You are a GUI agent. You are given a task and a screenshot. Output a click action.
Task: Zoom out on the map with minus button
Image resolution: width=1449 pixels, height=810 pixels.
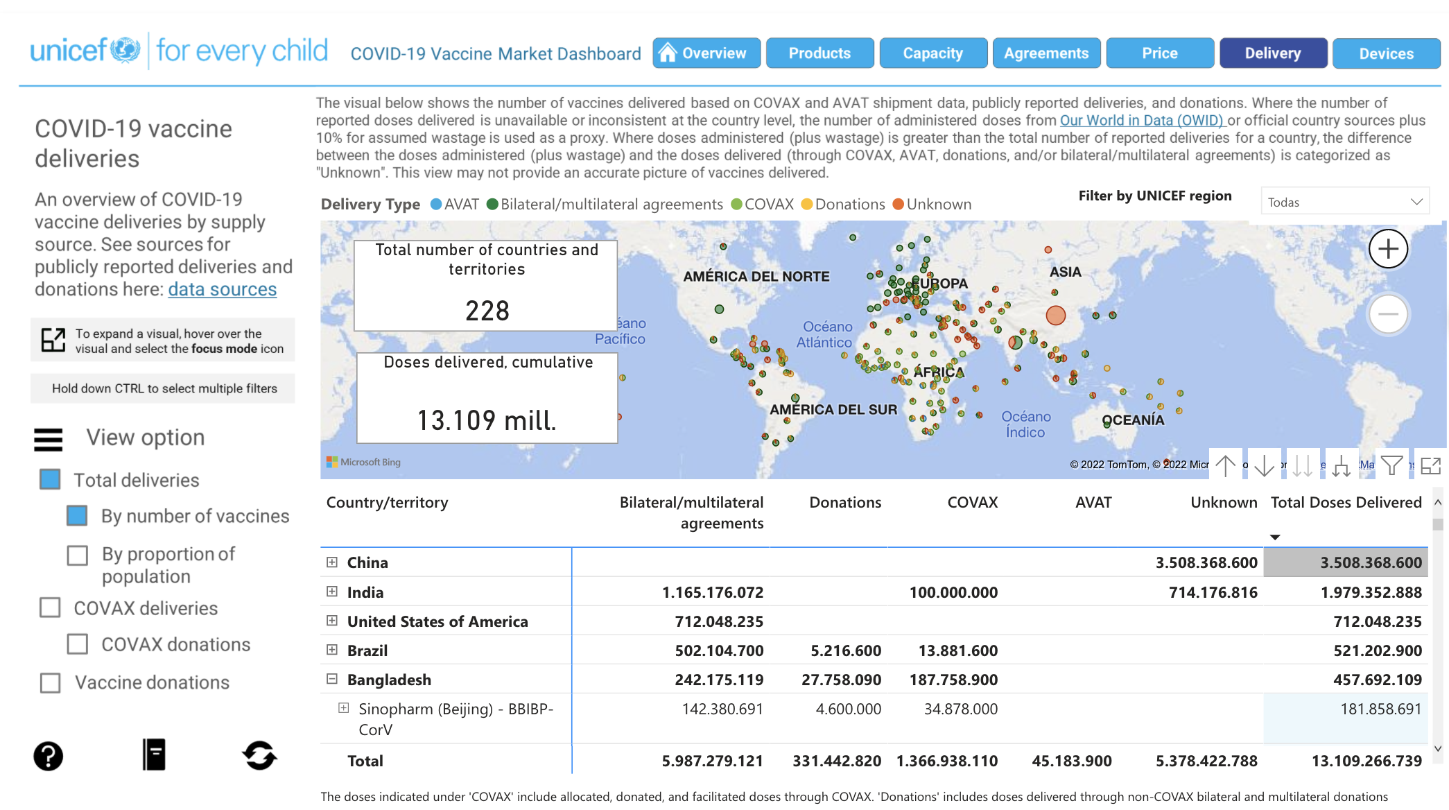point(1388,313)
